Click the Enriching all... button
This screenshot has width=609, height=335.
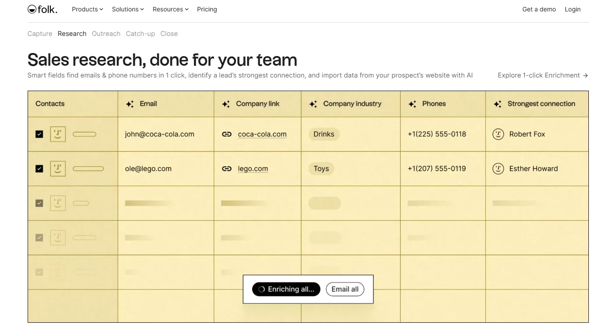pos(286,289)
